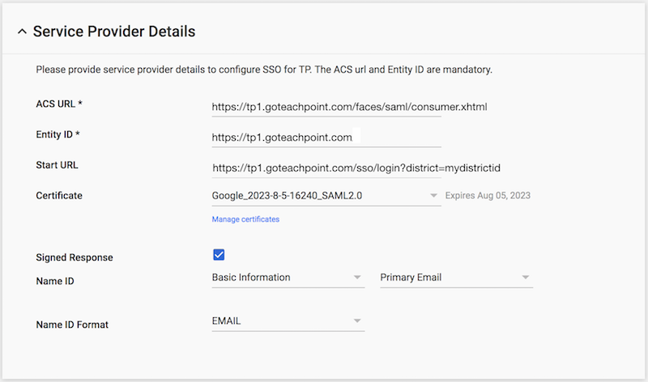Click the Basic Information dropdown arrow
The height and width of the screenshot is (382, 648).
(x=357, y=278)
